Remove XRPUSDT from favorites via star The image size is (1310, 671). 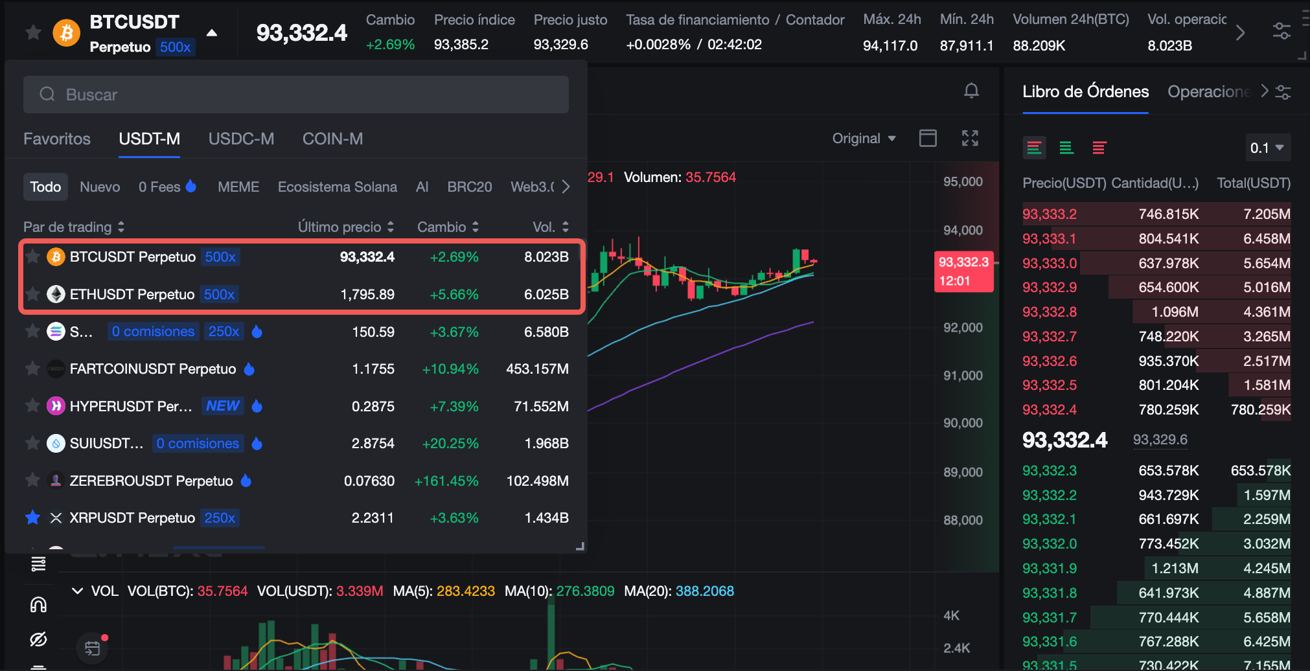click(x=32, y=517)
